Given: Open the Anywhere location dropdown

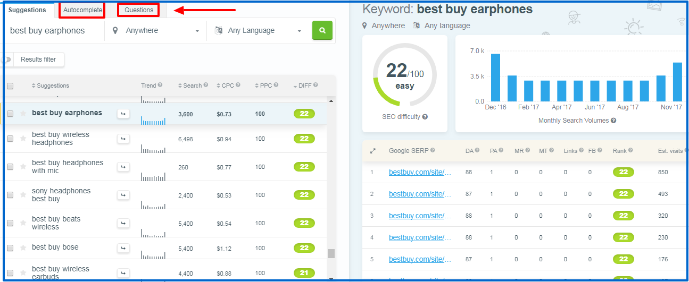Looking at the screenshot, I should coord(156,31).
